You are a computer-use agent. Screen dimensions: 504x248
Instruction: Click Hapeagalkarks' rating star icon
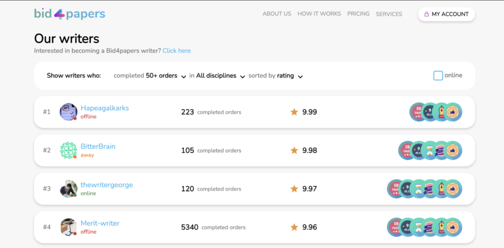coord(294,112)
